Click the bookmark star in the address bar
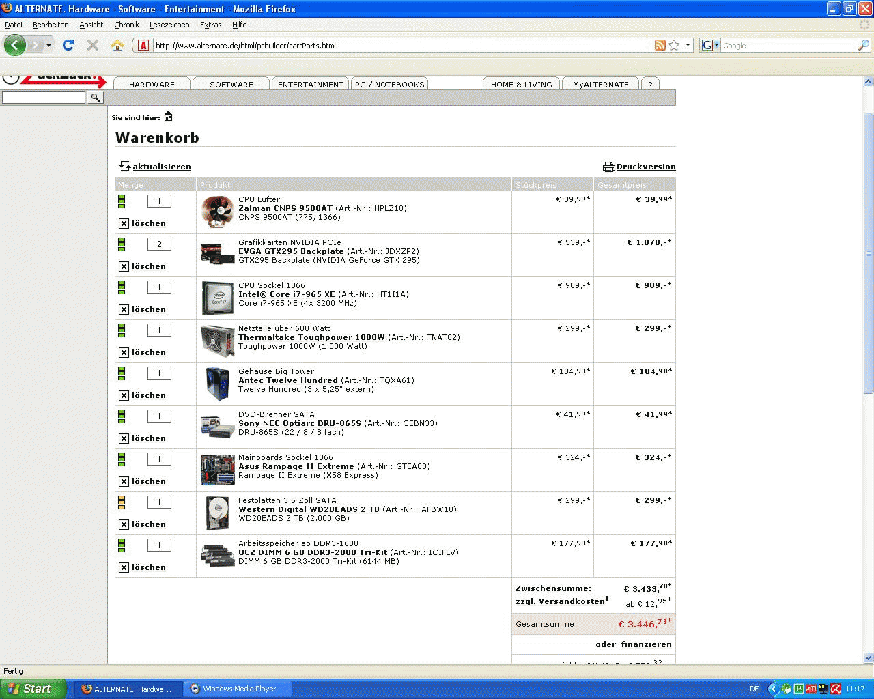Image resolution: width=874 pixels, height=699 pixels. tap(674, 45)
